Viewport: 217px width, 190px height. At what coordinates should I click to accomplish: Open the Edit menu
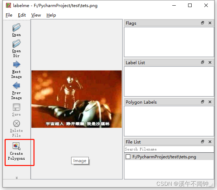(22, 15)
